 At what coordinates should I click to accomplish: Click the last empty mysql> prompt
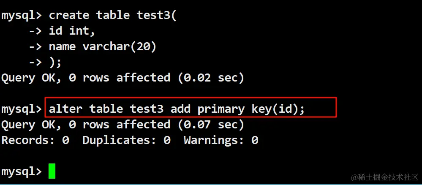point(22,171)
